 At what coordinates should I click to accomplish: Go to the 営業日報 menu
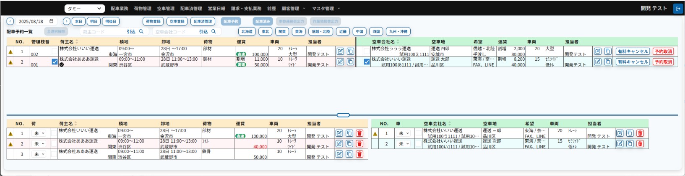tap(216, 8)
